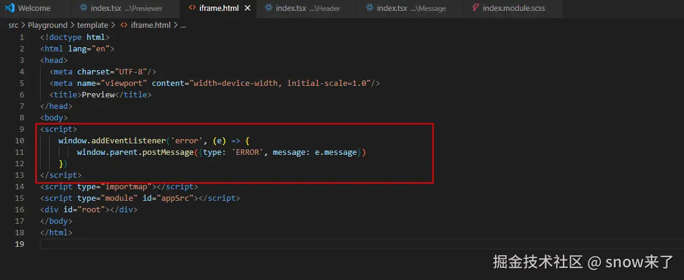Click the id="root" attribute text
684x280 pixels.
point(84,210)
